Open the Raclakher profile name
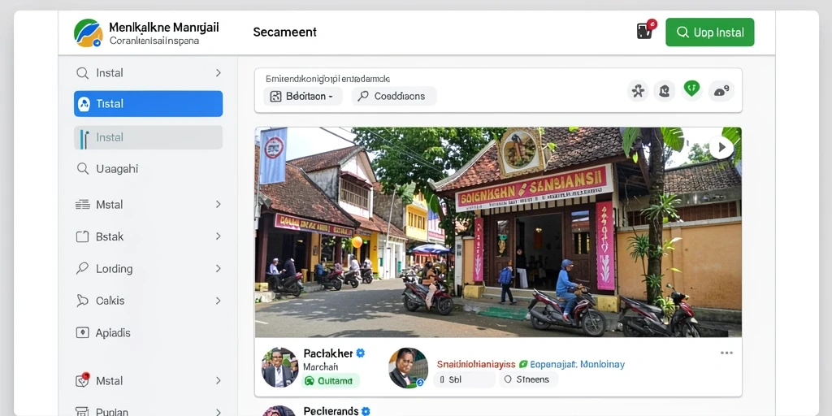This screenshot has width=832, height=416. tap(327, 353)
